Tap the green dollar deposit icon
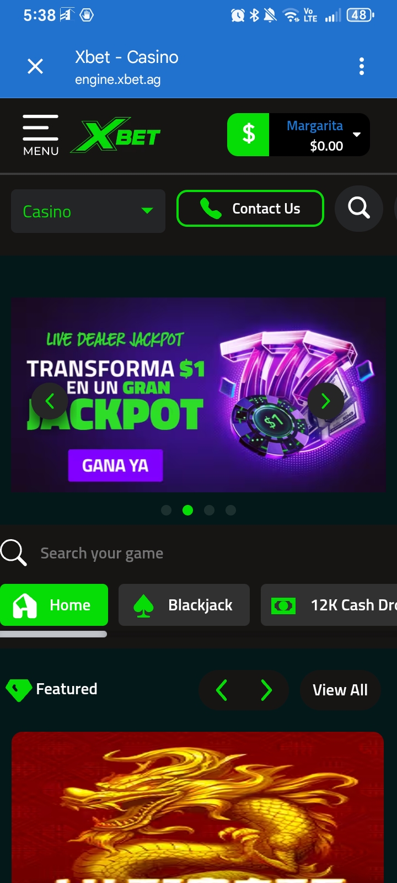 pos(248,135)
